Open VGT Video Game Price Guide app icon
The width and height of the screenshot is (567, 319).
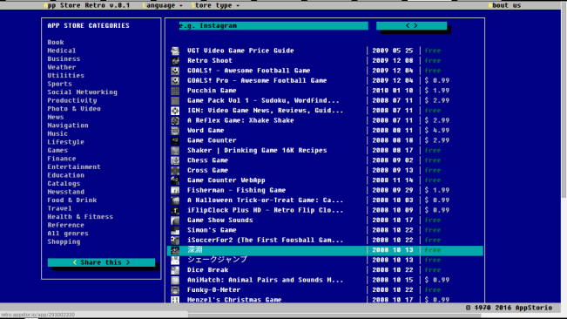(175, 51)
